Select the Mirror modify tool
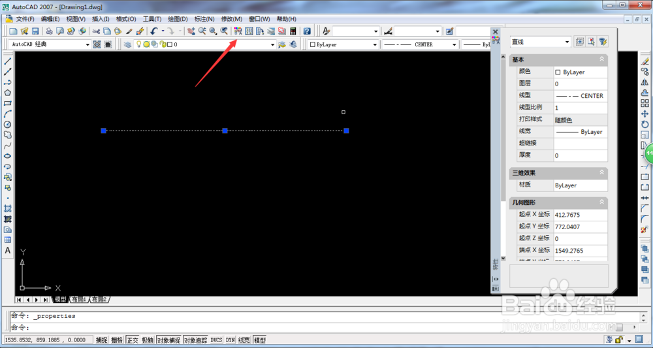The width and height of the screenshot is (653, 348). click(645, 82)
